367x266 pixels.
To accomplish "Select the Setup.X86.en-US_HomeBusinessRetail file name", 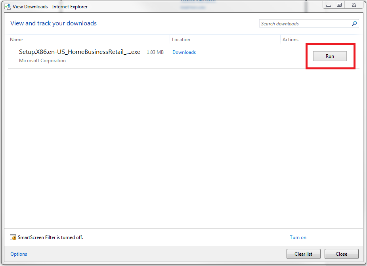I will click(80, 52).
